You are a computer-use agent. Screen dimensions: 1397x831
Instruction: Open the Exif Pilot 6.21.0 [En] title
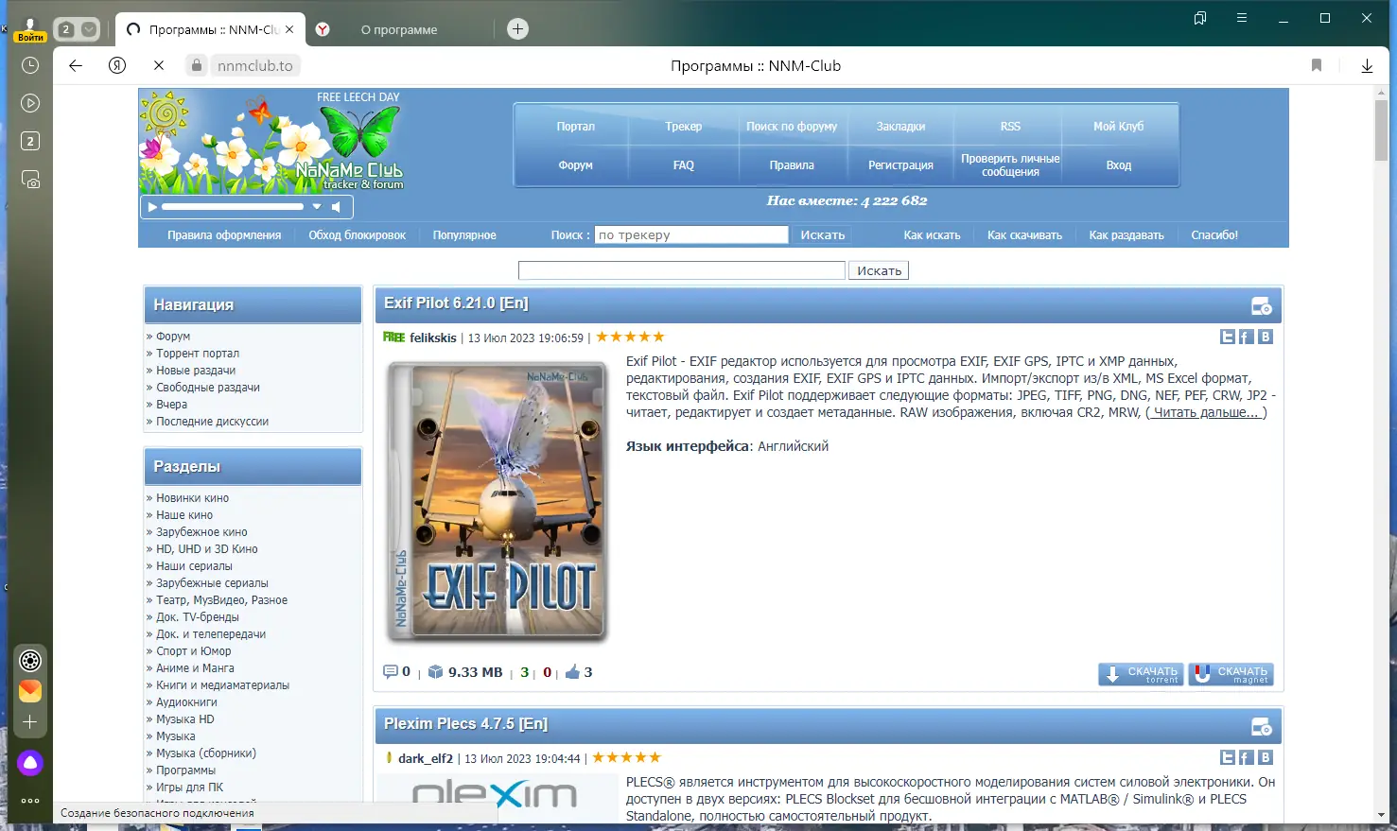(456, 303)
